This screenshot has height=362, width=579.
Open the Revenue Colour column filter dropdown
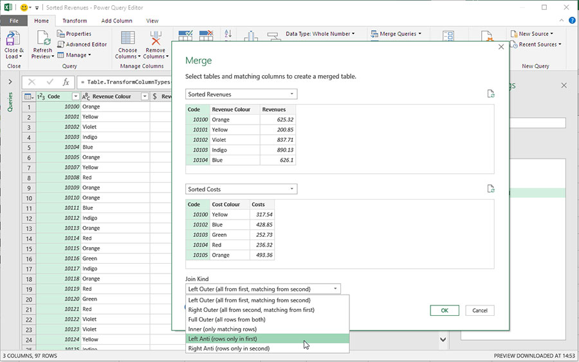click(144, 96)
